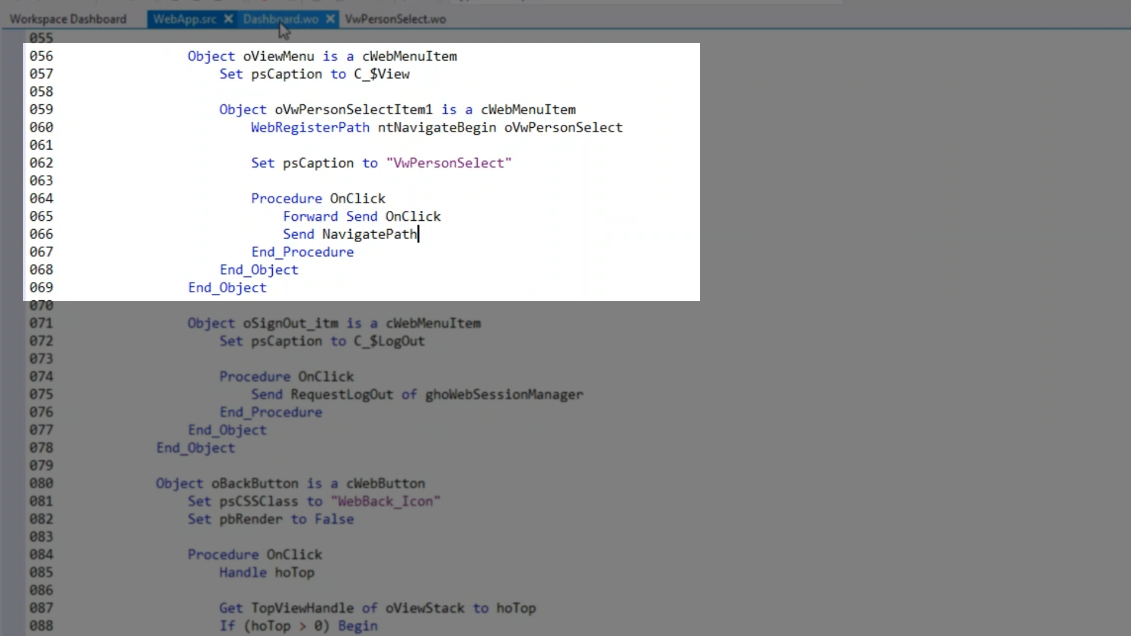The width and height of the screenshot is (1131, 636).
Task: Click the C_$View constant on line 057
Action: [x=381, y=74]
